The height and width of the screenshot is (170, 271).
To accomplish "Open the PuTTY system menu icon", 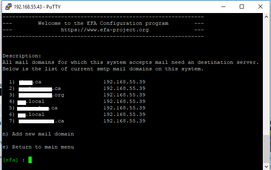I will point(8,7).
